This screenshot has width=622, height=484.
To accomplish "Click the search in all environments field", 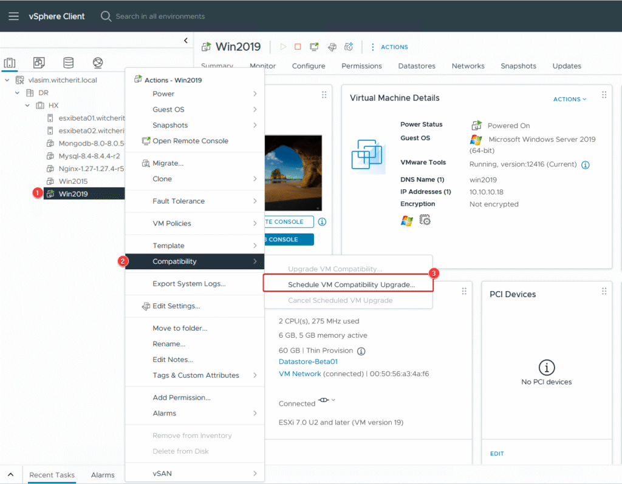I will [160, 16].
